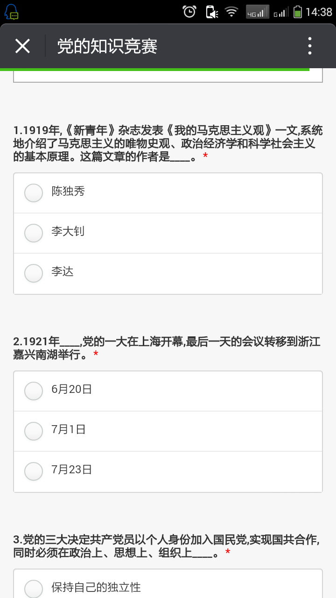Tap the green page loading progress bar
Viewport: 336px width, 598px height.
click(154, 70)
